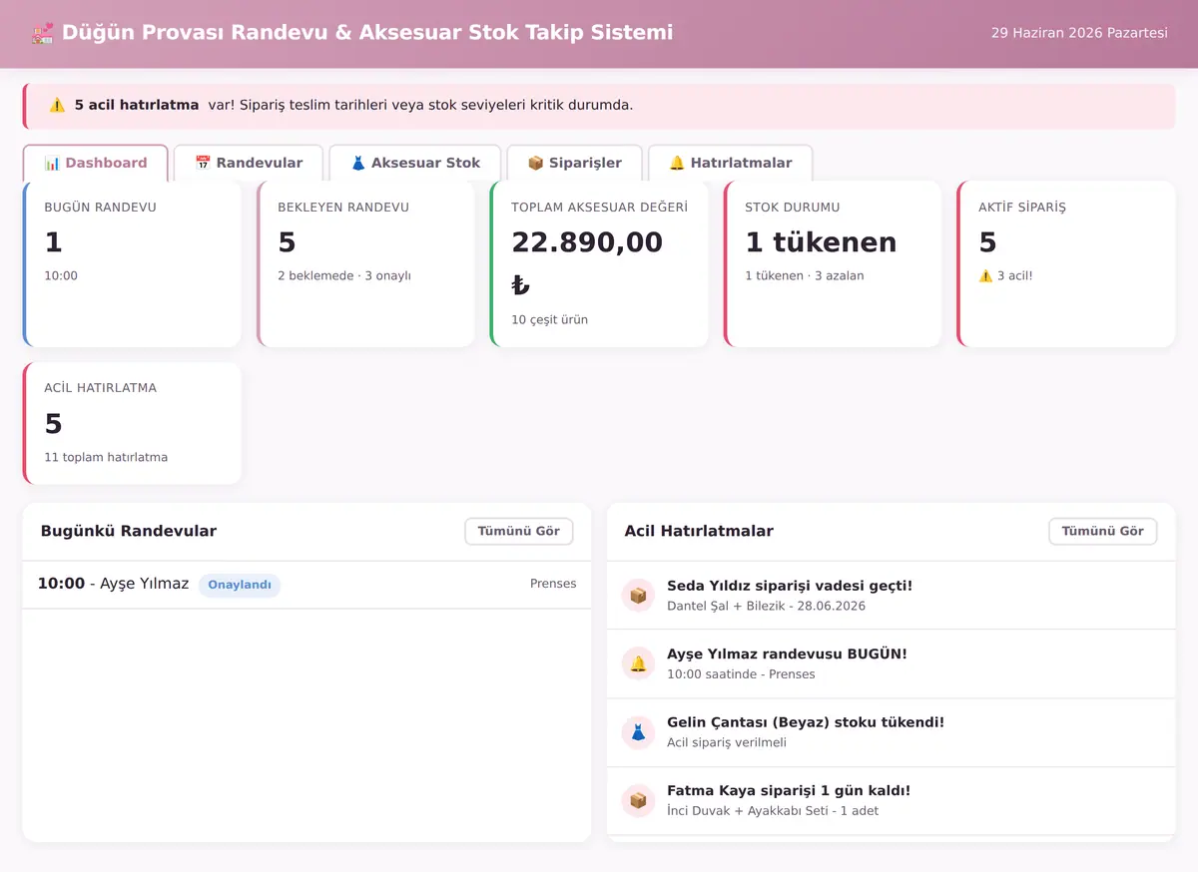This screenshot has width=1198, height=872.
Task: Select the Hatırlatmalar tab
Action: (x=730, y=163)
